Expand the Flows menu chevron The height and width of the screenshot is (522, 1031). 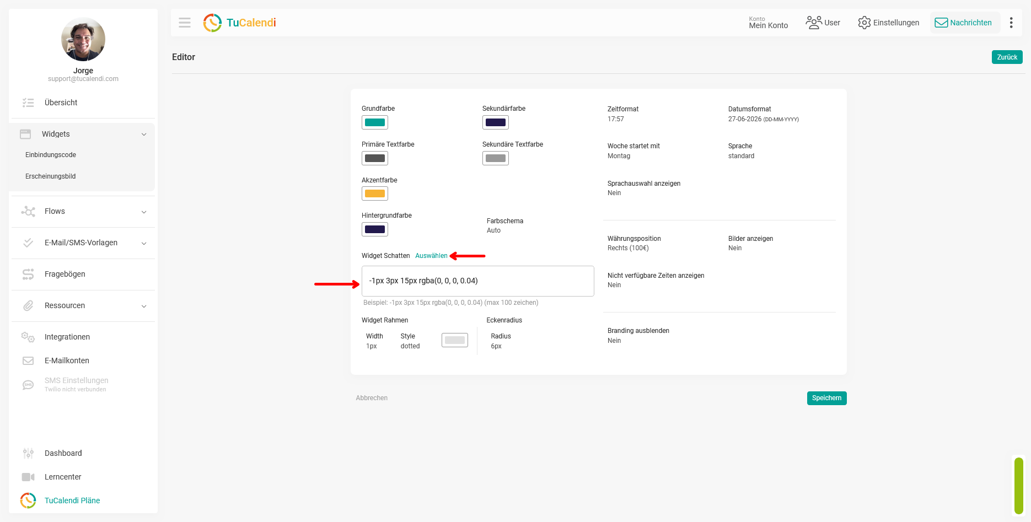click(144, 212)
